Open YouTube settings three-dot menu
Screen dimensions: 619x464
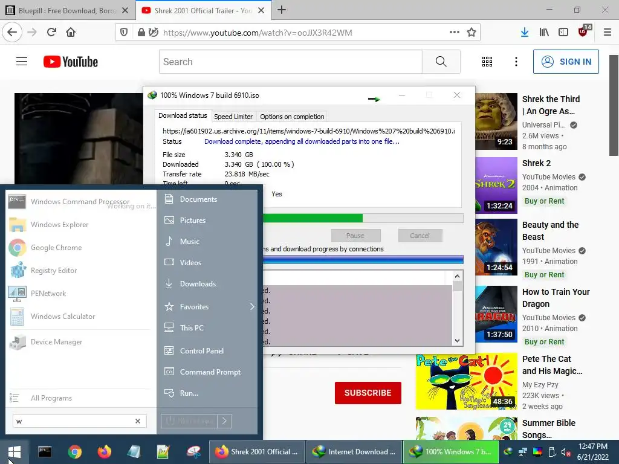[516, 62]
